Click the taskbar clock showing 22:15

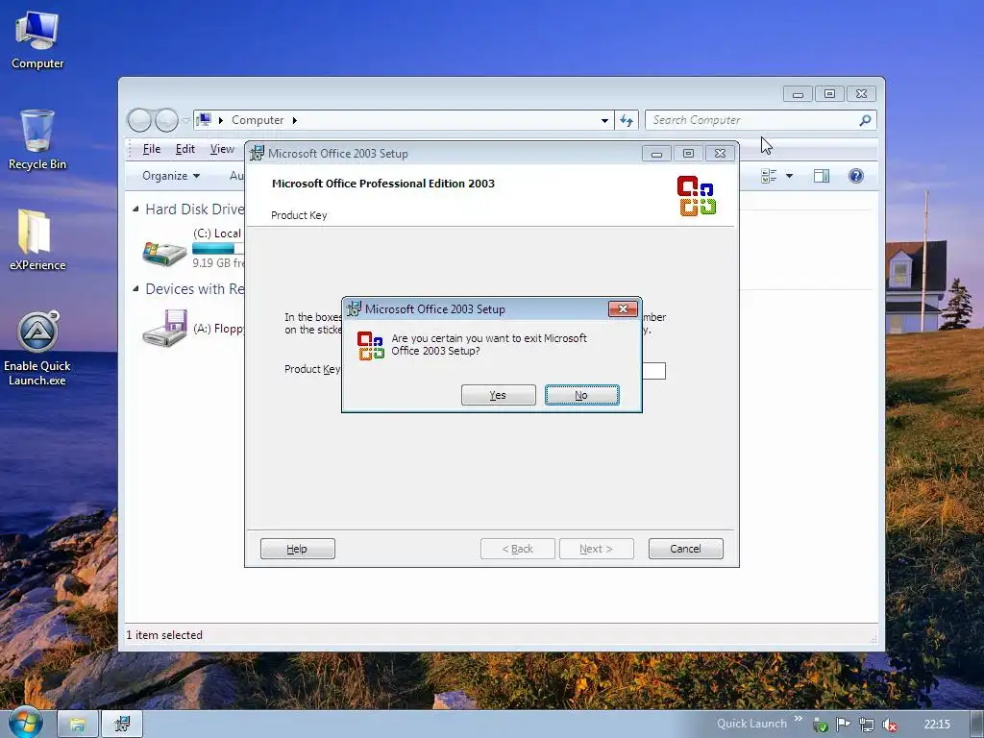937,725
